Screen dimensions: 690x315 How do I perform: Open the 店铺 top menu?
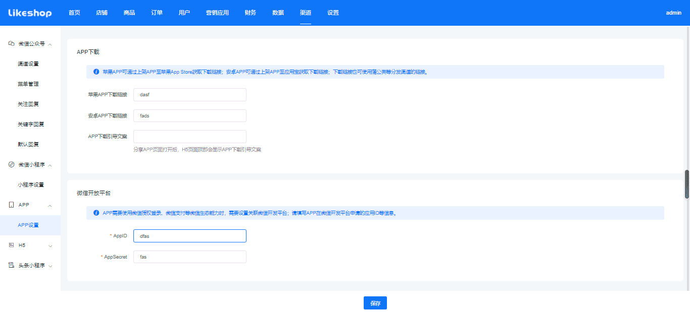pyautogui.click(x=102, y=13)
